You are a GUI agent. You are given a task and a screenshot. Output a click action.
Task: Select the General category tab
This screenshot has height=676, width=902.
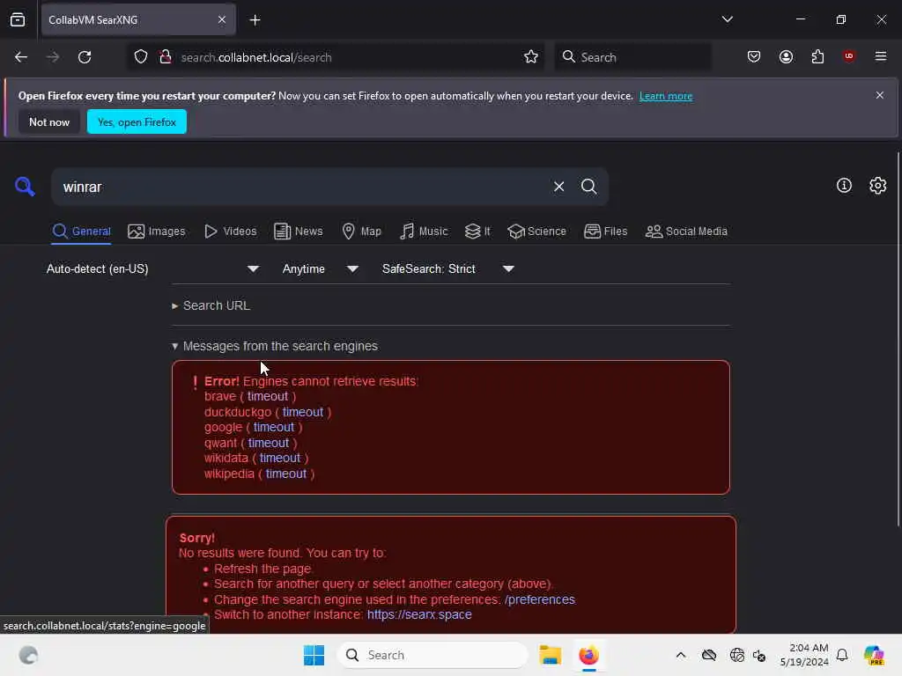click(x=81, y=231)
